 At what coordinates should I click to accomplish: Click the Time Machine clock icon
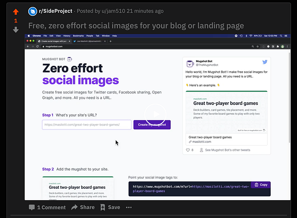(x=241, y=36)
